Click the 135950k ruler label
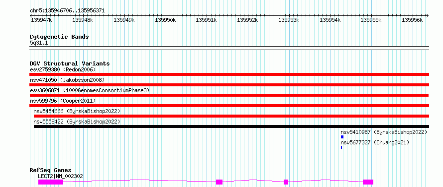This screenshot has height=187, width=443. tap(166, 20)
